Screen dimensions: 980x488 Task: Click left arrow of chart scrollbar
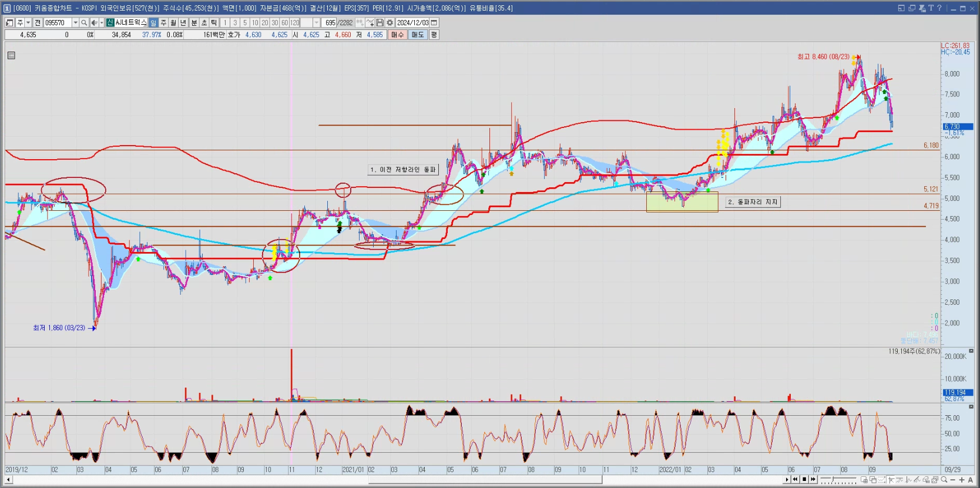[x=8, y=480]
